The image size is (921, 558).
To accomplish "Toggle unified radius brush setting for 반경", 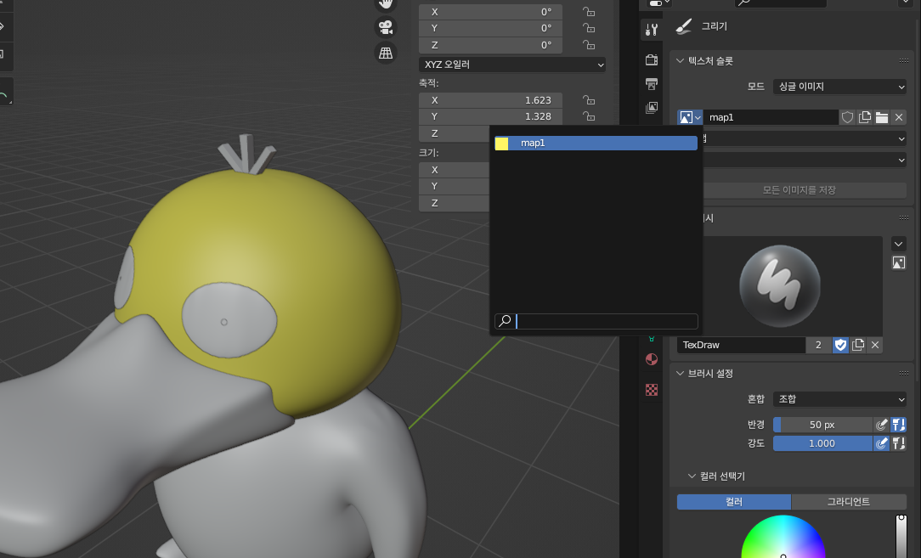I will [x=899, y=425].
